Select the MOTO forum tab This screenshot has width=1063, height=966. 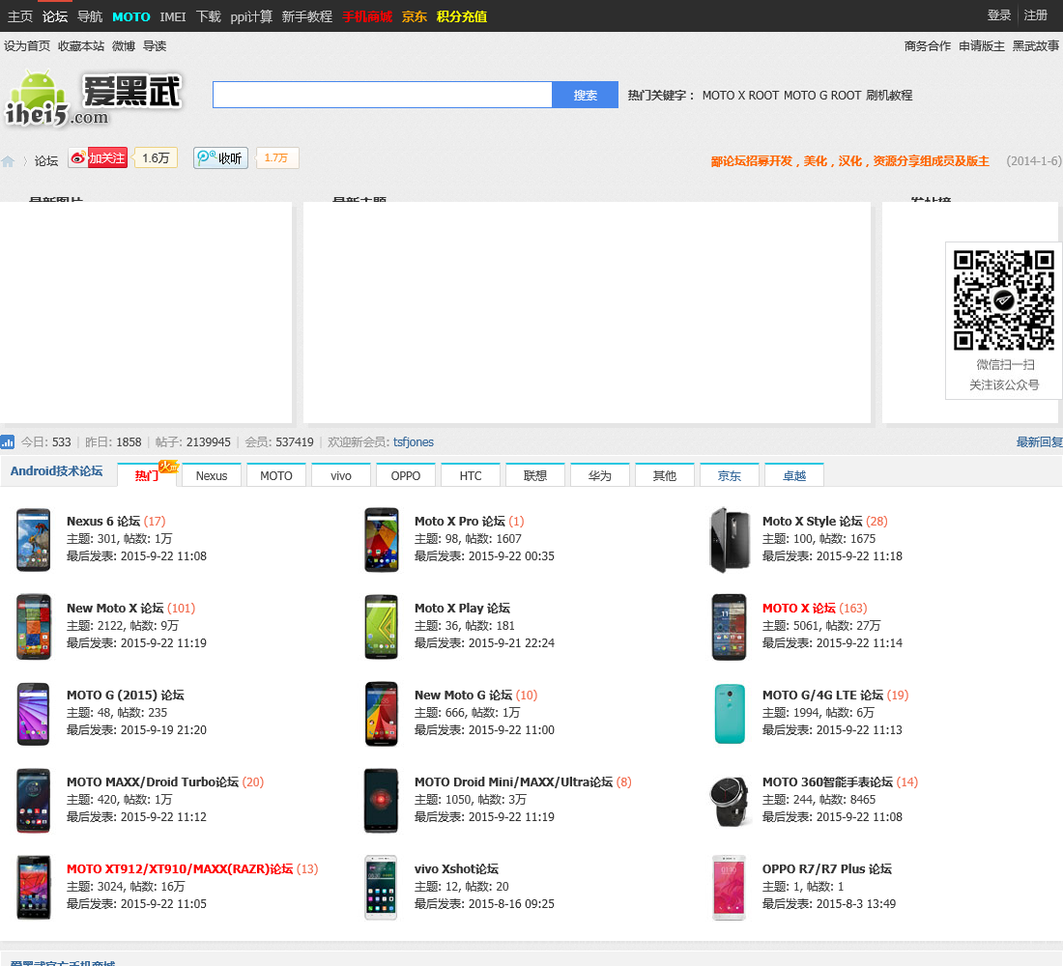tap(276, 475)
